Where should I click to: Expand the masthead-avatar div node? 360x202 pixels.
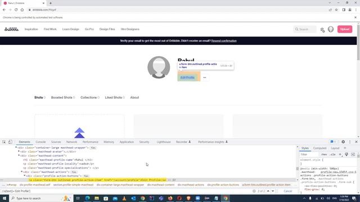[19, 151]
